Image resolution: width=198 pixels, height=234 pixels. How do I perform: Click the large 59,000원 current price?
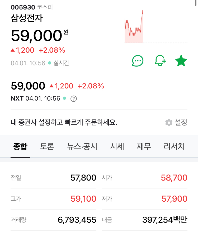(x=36, y=36)
